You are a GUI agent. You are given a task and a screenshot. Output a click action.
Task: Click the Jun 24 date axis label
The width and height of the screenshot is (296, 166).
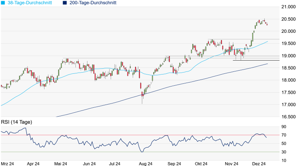[x=89, y=164]
